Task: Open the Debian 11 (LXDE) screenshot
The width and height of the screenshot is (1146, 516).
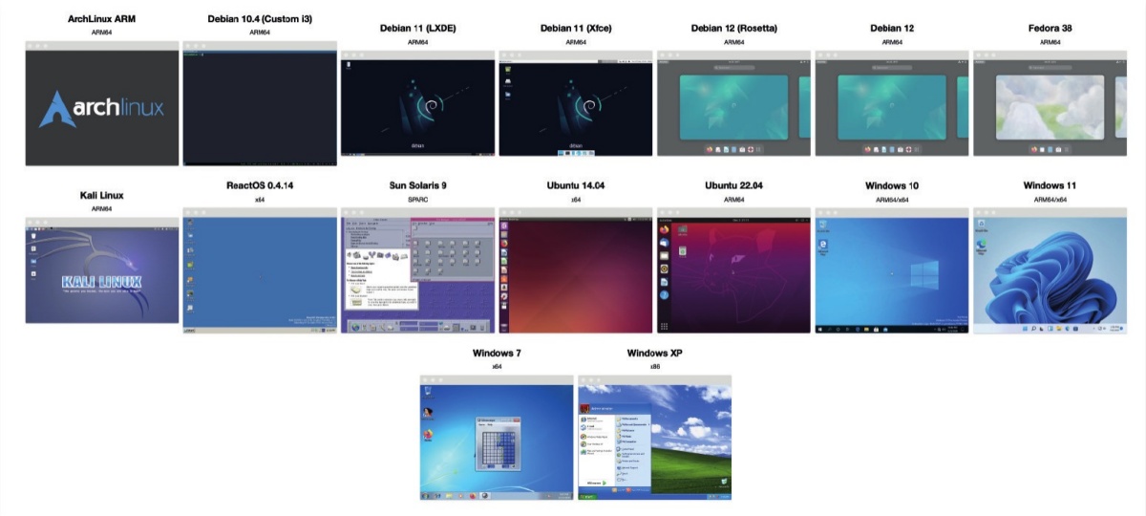Action: click(x=418, y=103)
